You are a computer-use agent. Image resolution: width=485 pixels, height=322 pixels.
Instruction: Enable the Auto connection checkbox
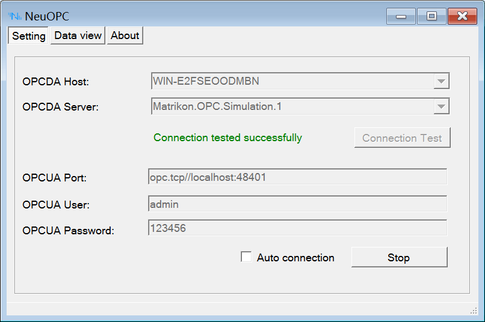246,257
